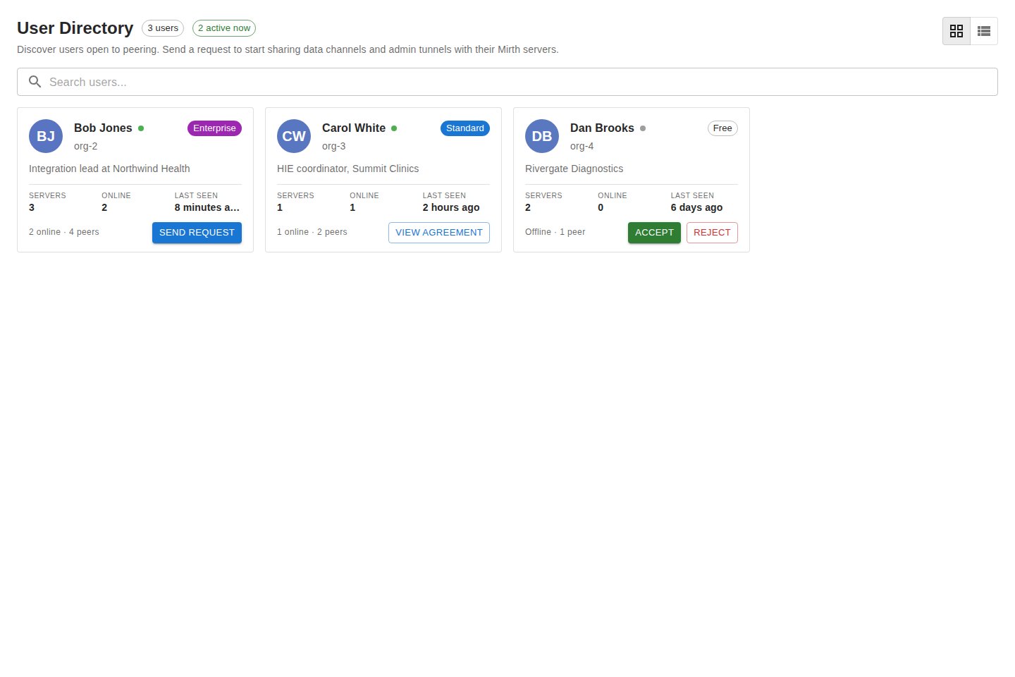Click the 3 users count chip

(x=163, y=28)
